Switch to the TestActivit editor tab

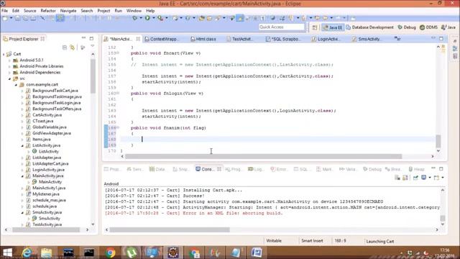pyautogui.click(x=239, y=39)
